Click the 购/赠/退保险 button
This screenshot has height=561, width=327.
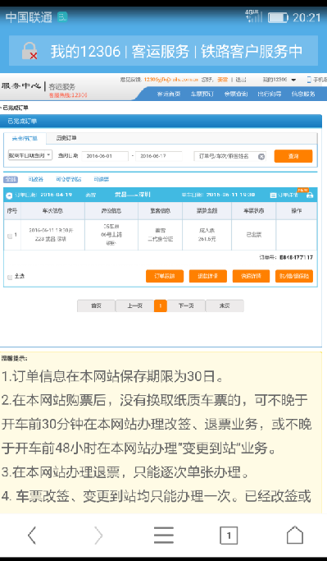point(294,276)
